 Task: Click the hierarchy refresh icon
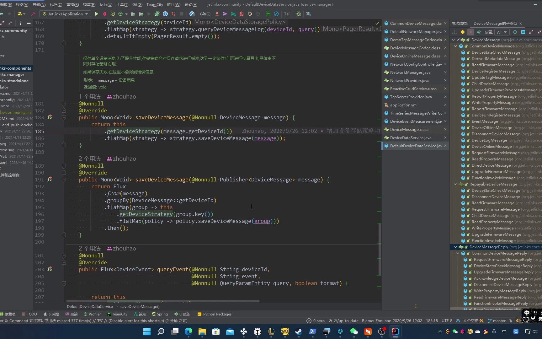tap(515, 32)
